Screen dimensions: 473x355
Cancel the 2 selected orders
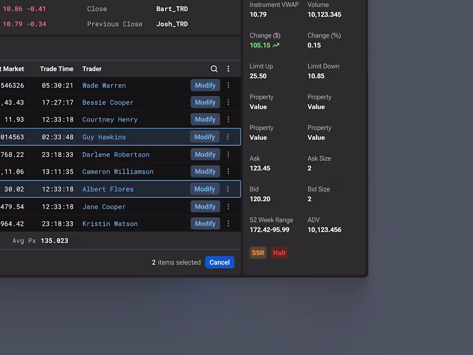click(219, 262)
